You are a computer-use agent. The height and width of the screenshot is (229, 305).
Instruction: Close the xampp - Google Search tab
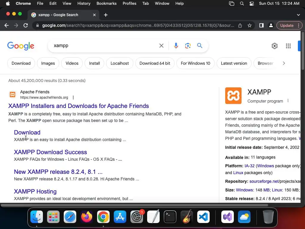94,15
